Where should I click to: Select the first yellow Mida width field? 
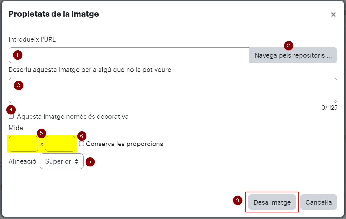click(x=24, y=144)
